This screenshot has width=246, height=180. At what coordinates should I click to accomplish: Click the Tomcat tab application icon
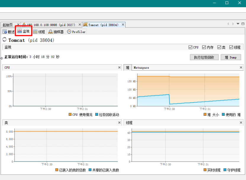pos(85,25)
